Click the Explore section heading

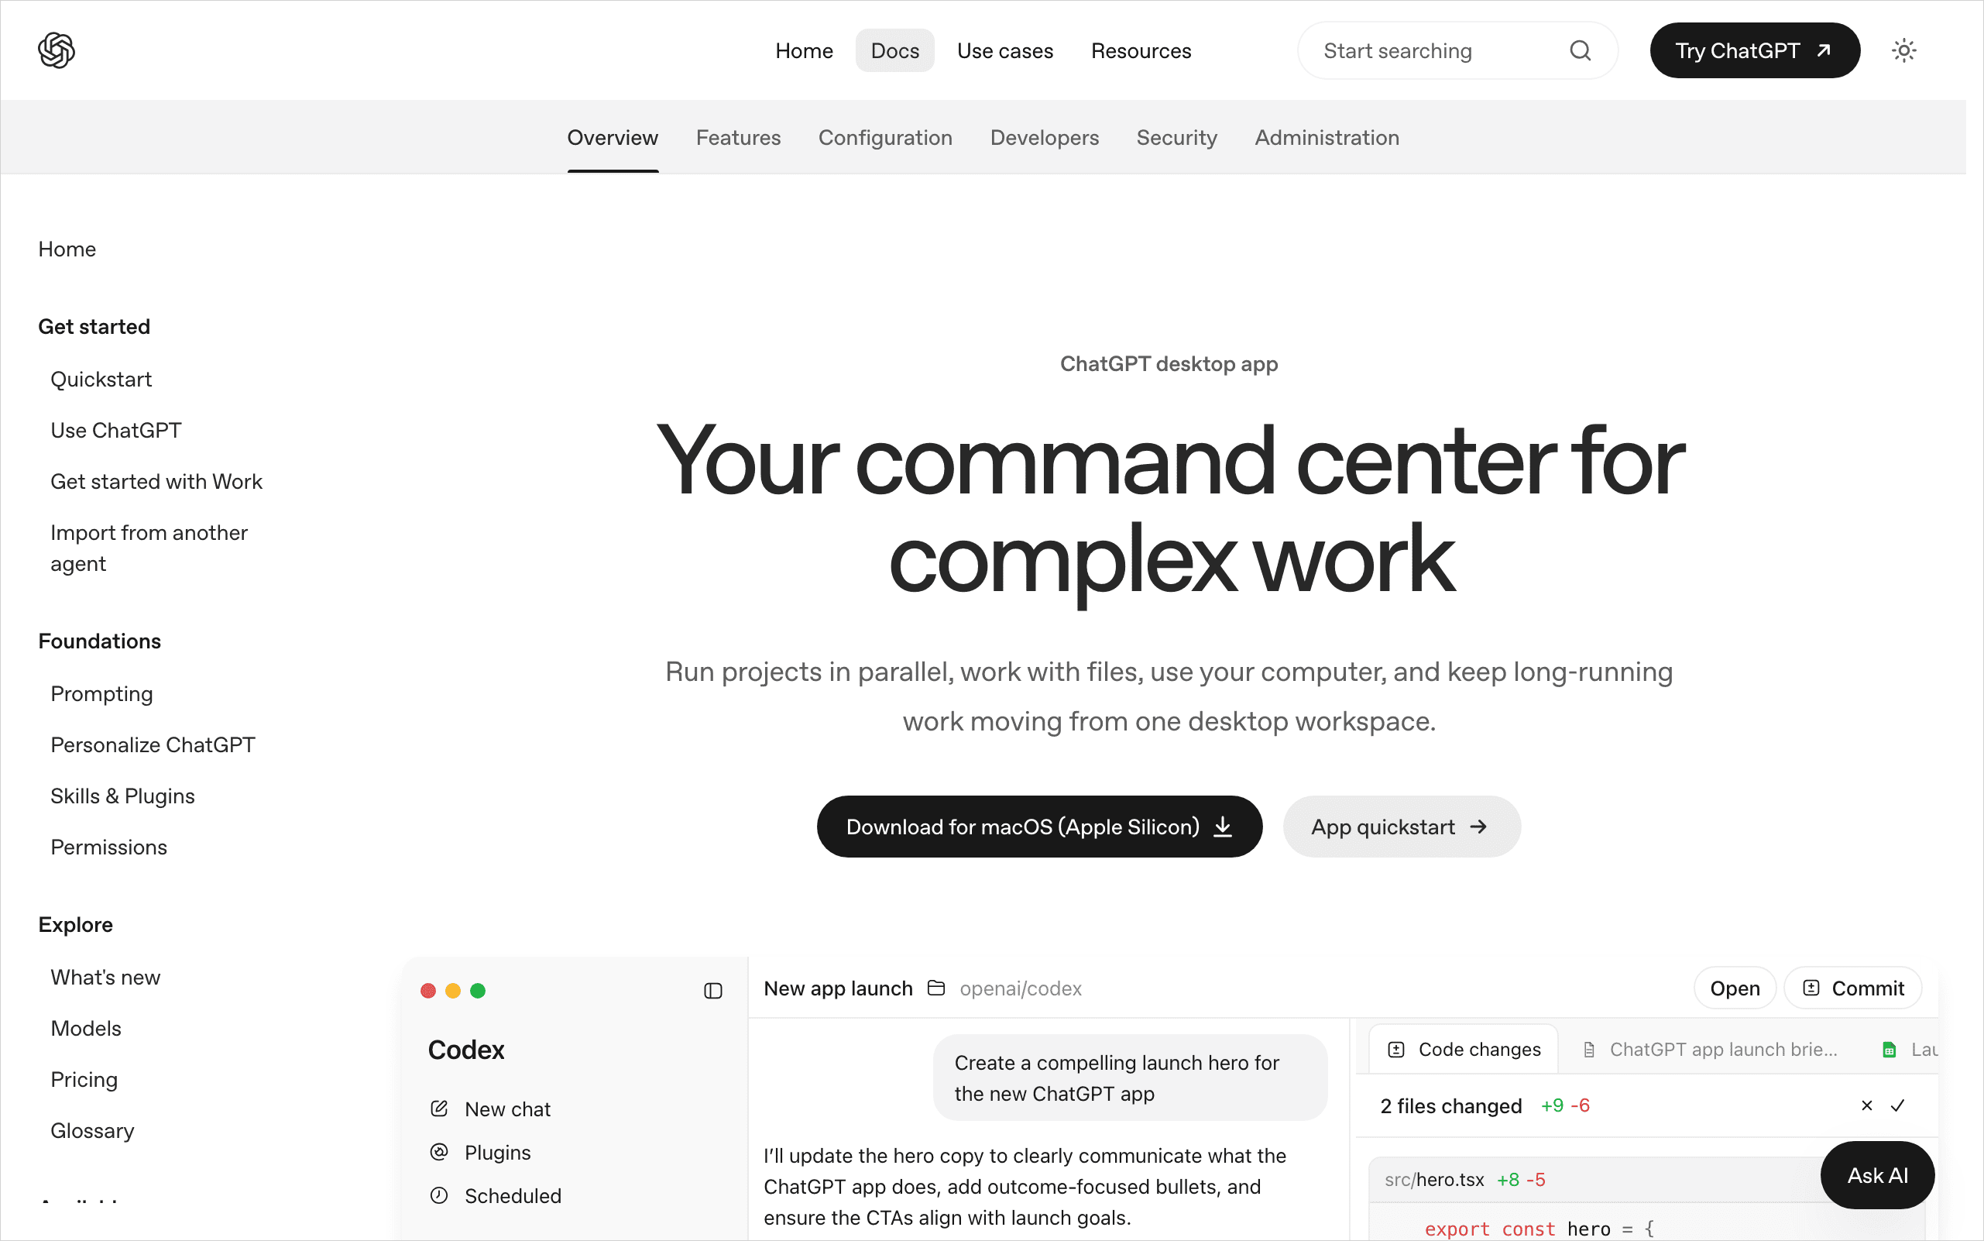[75, 924]
